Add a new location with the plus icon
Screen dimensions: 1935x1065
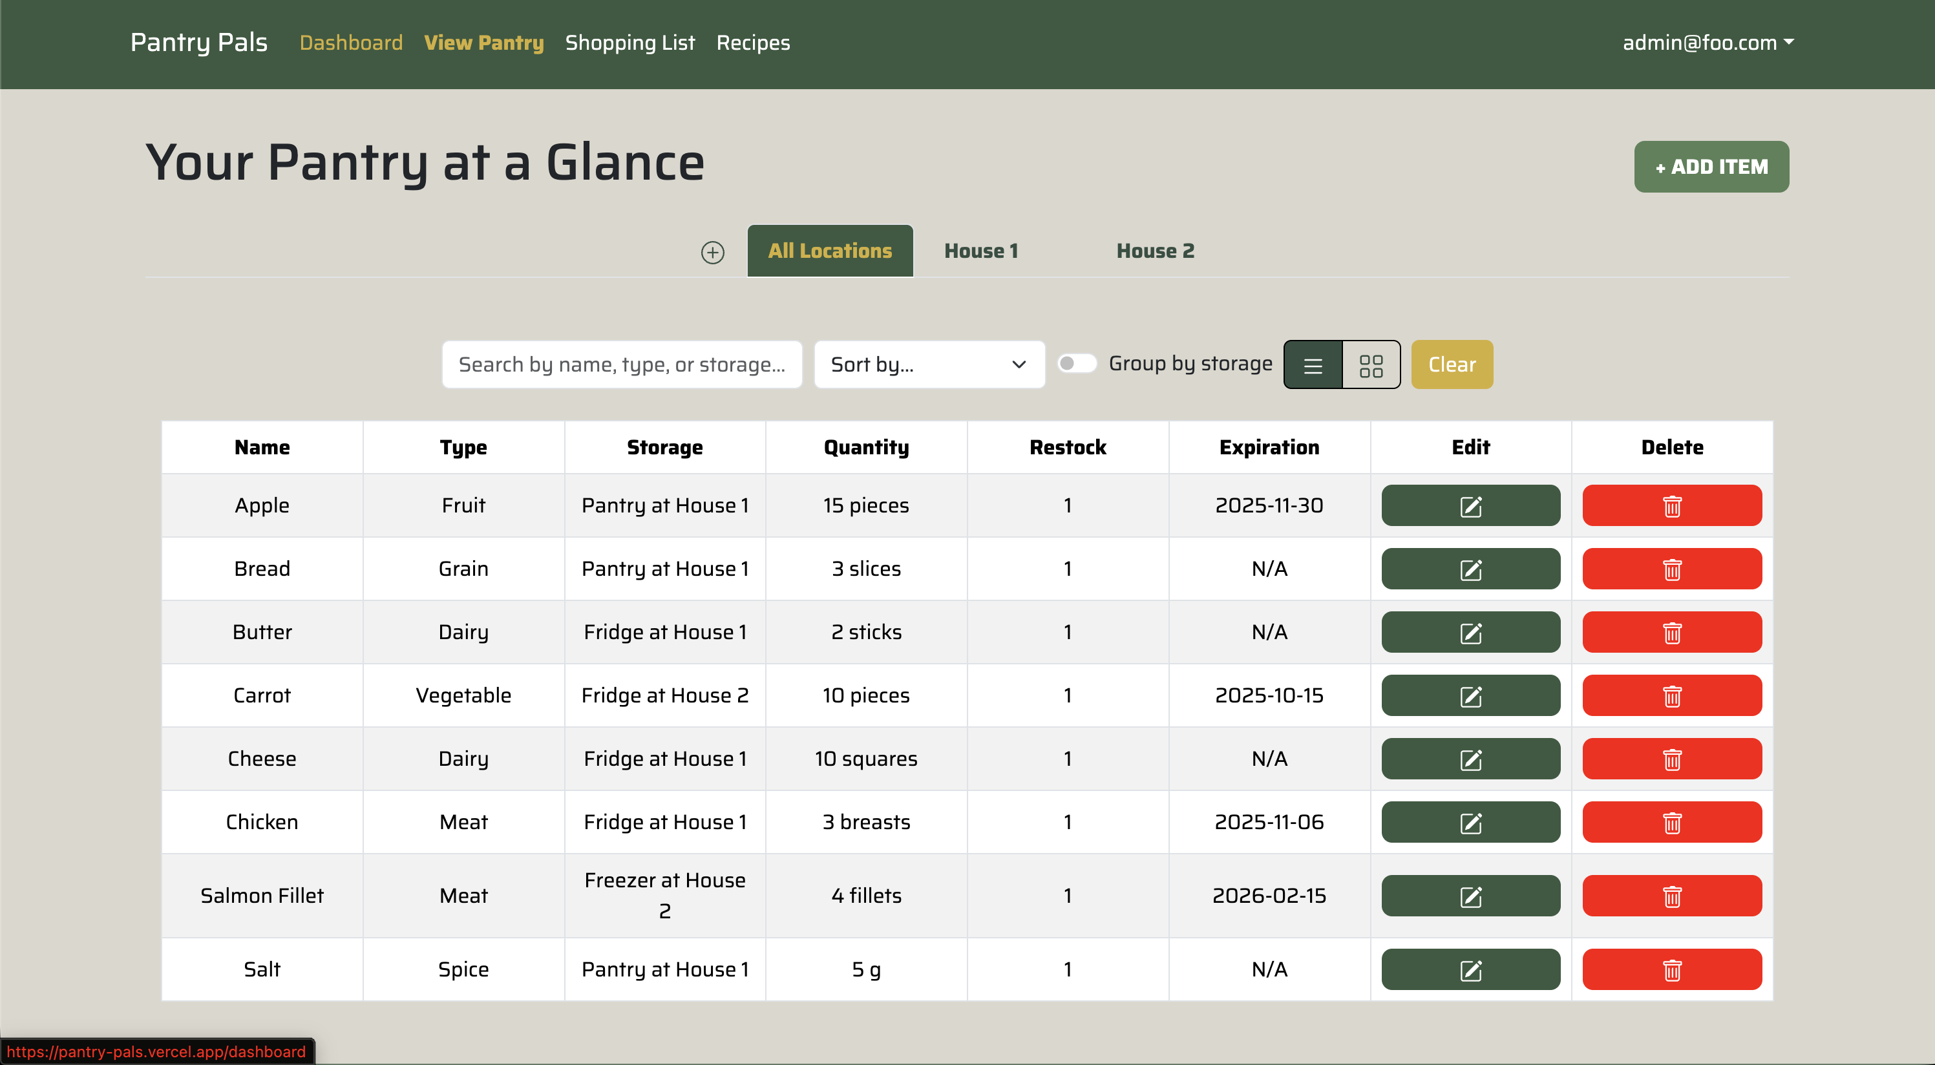(x=712, y=251)
